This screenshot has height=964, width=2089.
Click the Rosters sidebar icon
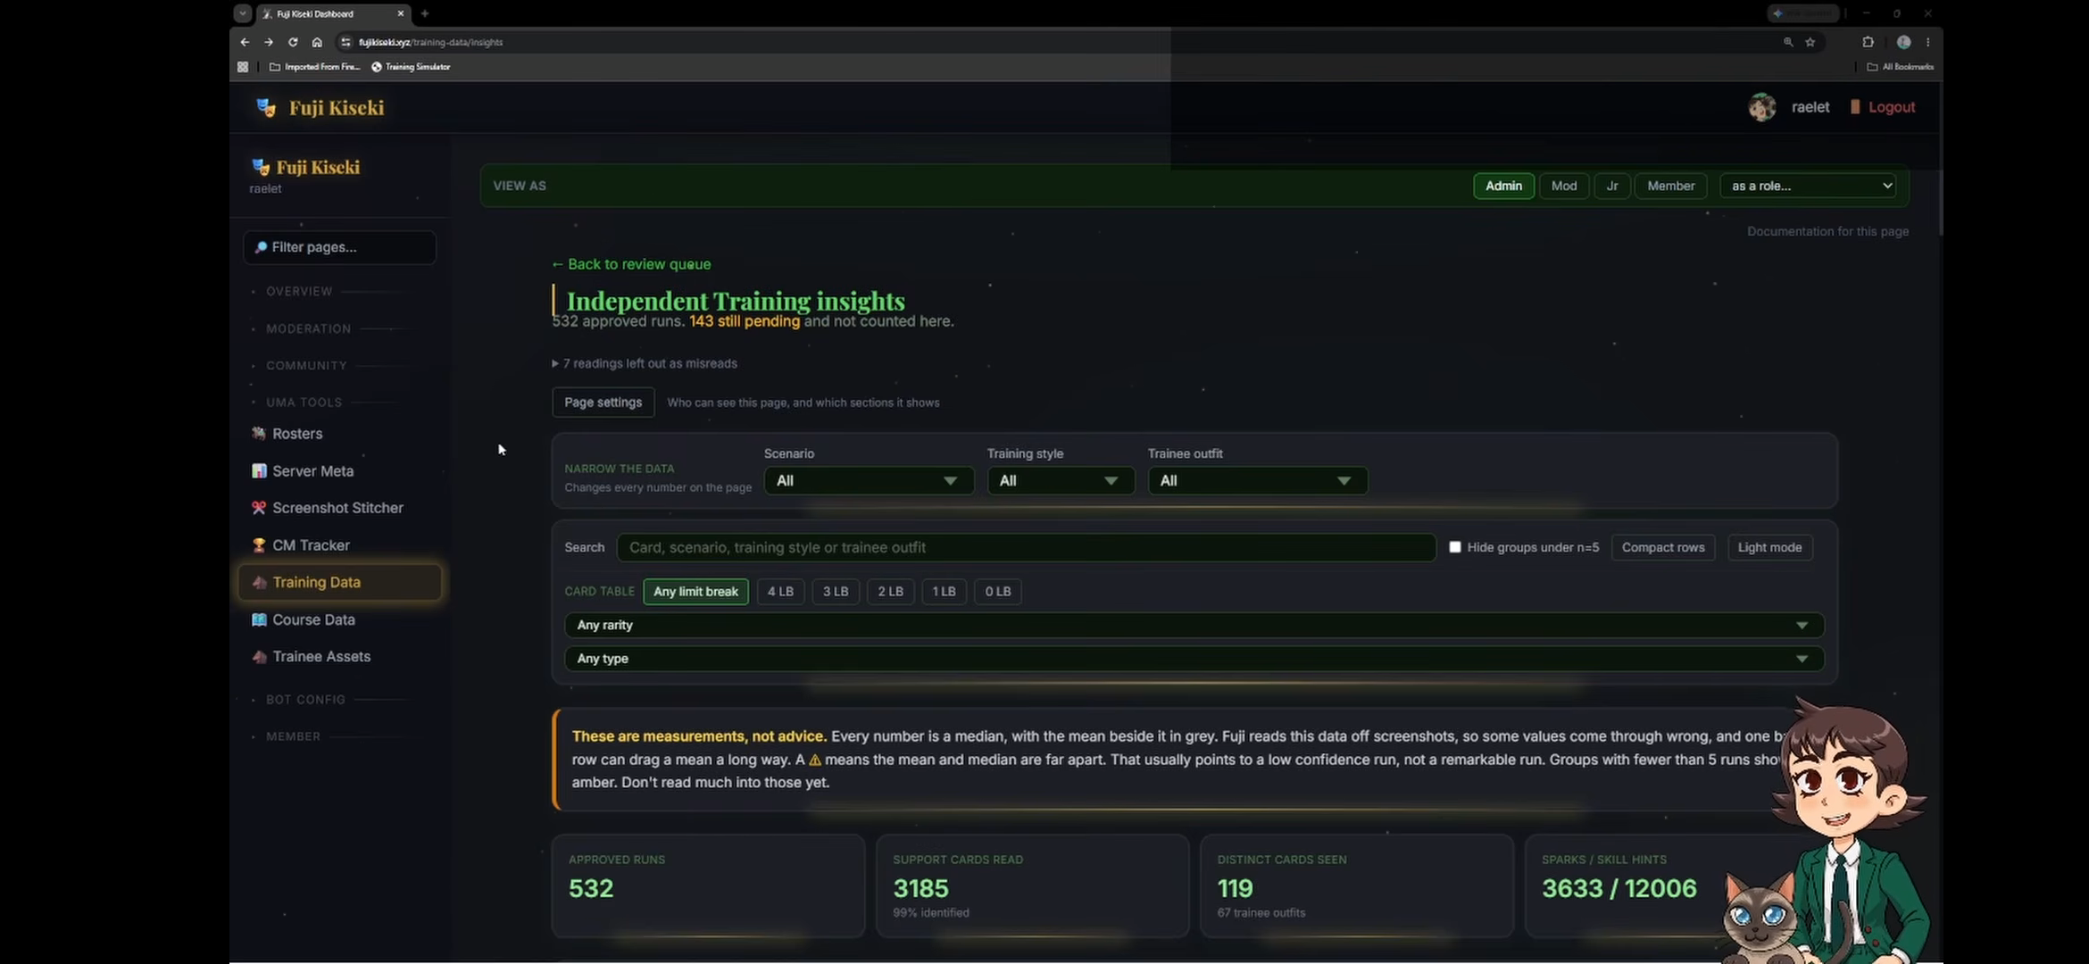point(259,434)
